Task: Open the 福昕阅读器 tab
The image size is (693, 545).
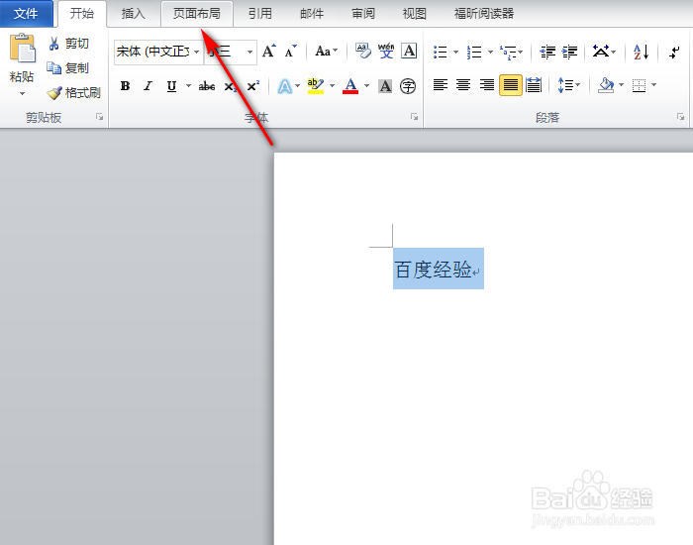Action: coord(484,14)
